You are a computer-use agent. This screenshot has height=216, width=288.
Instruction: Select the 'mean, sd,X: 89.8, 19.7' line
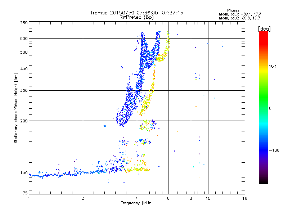point(239,18)
